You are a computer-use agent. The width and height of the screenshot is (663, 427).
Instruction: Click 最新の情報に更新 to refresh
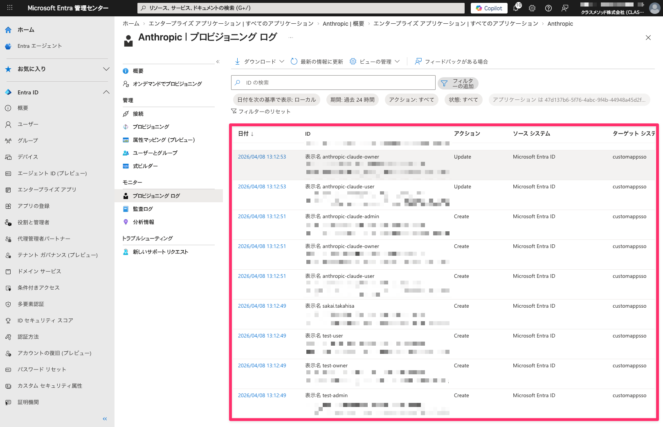317,62
